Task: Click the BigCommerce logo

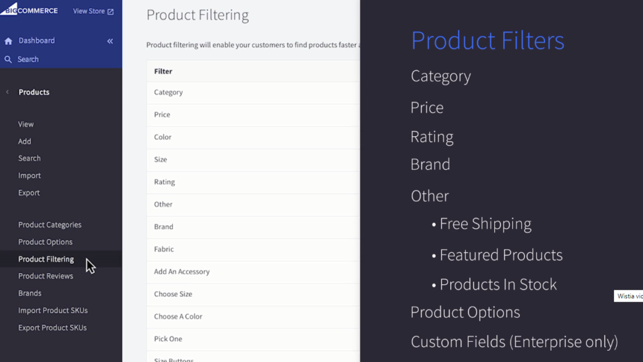Action: coord(29,9)
